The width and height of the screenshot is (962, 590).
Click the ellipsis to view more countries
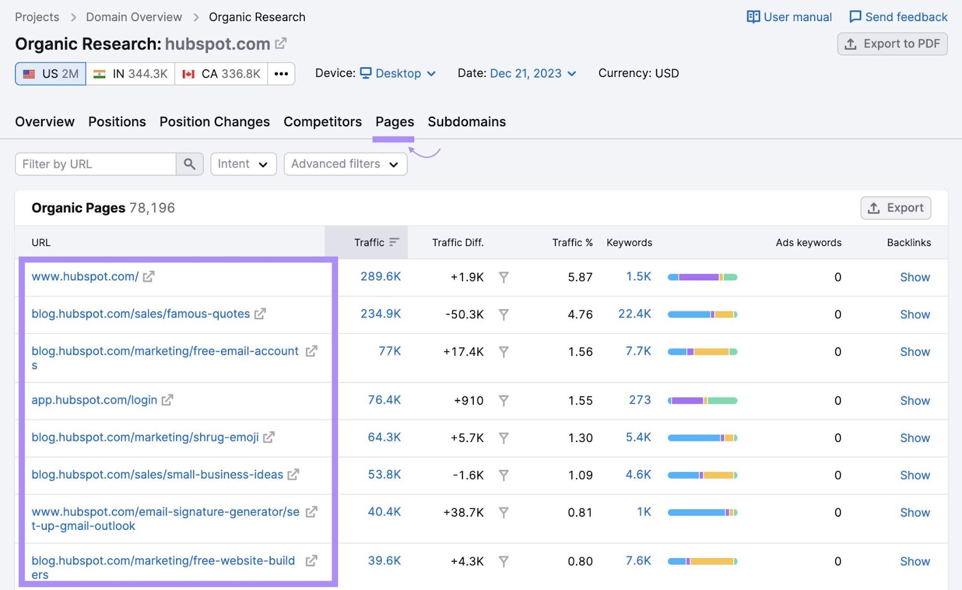[280, 73]
